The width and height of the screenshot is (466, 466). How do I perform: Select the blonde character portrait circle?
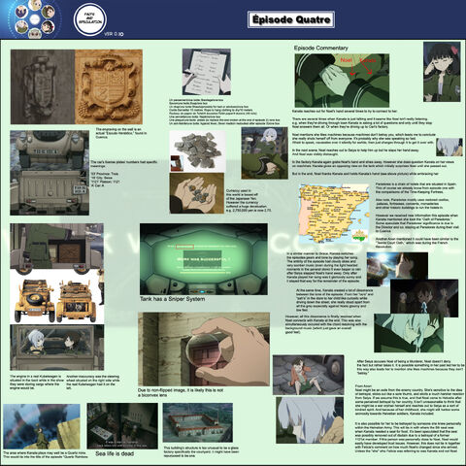coord(35,5)
